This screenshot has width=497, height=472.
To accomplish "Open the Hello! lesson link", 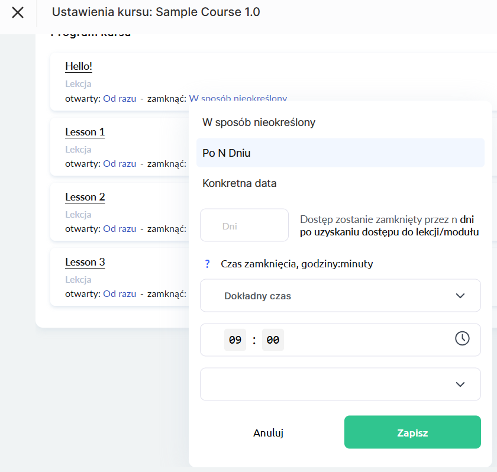I will [x=79, y=66].
